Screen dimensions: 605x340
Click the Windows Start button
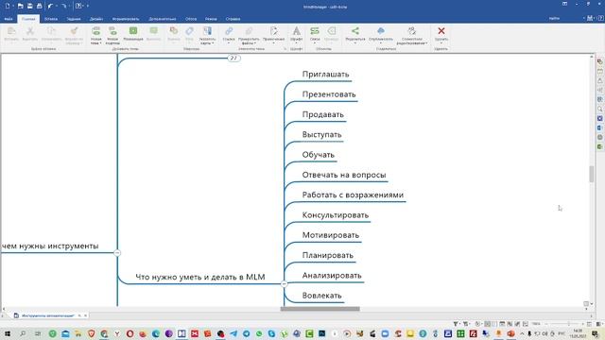tap(8, 333)
